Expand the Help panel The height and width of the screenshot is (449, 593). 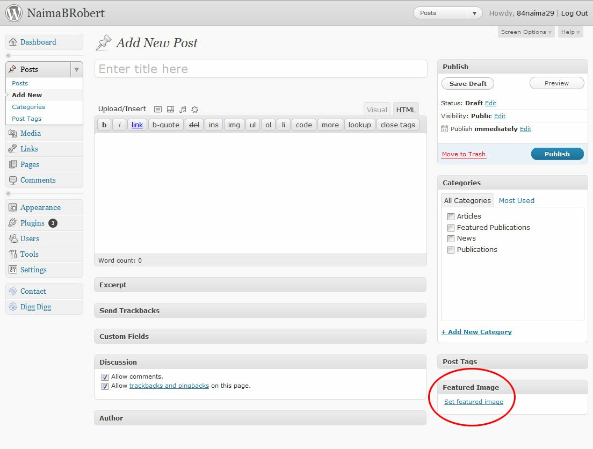570,32
